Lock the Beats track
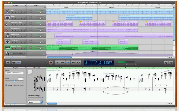Screen dimensions: 179x111 [x=21, y=18]
